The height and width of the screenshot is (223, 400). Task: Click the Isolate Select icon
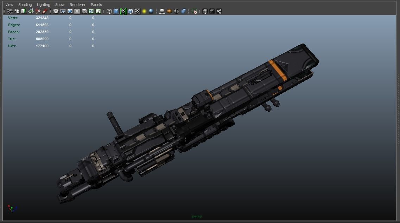pos(195,11)
